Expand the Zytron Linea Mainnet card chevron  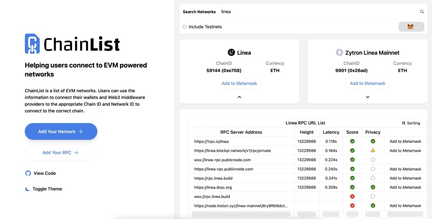tap(368, 97)
